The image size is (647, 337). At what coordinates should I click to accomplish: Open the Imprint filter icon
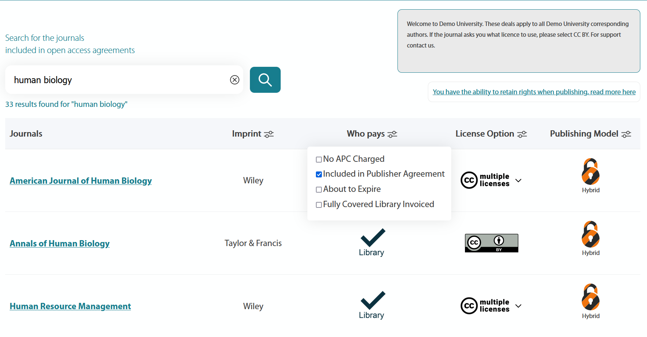point(269,134)
